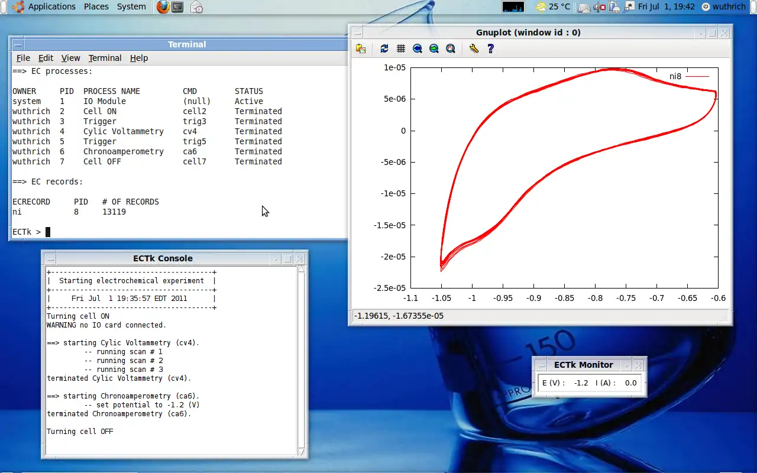Open Gnuplot configuration wrench
Image resolution: width=757 pixels, height=473 pixels.
tap(474, 49)
